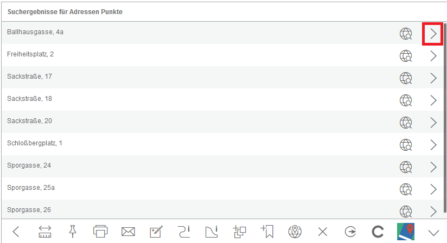Expand details for Sporgasse, 25a

[x=433, y=189]
